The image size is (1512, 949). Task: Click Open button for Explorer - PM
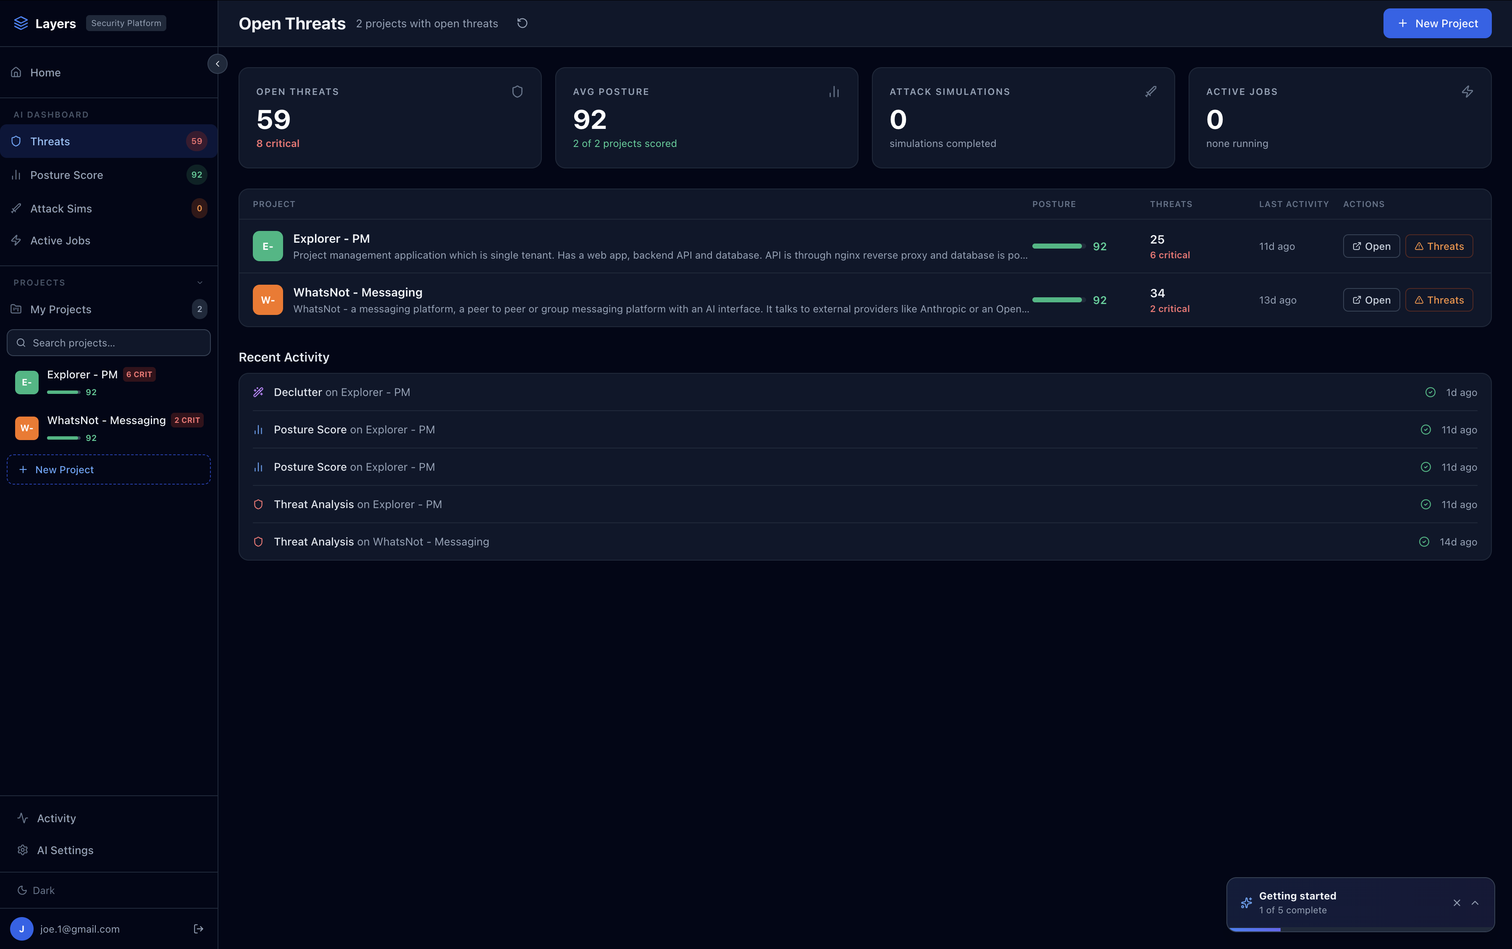click(x=1371, y=246)
